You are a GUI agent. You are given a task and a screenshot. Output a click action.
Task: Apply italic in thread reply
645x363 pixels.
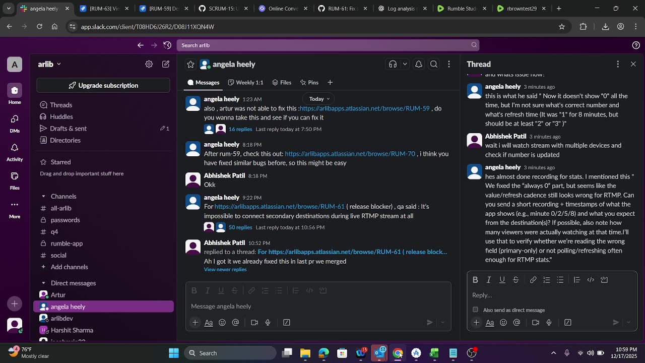(489, 280)
